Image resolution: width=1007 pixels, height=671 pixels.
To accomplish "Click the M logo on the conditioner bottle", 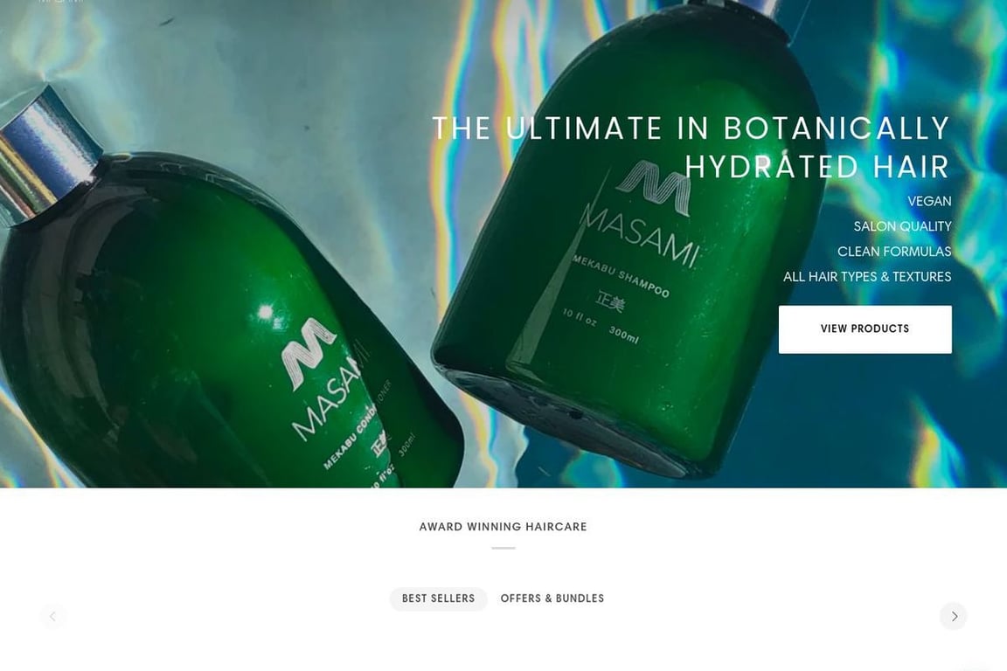I will 309,353.
